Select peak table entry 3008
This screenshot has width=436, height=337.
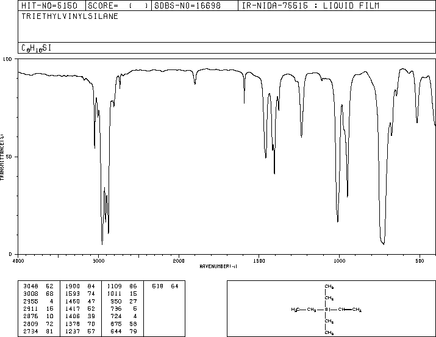[31, 294]
